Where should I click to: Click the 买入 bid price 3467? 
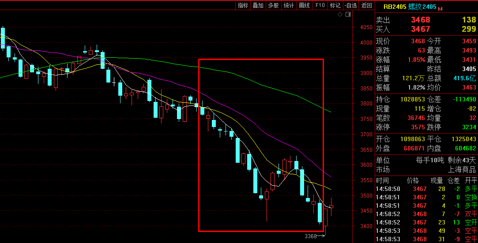(420, 29)
